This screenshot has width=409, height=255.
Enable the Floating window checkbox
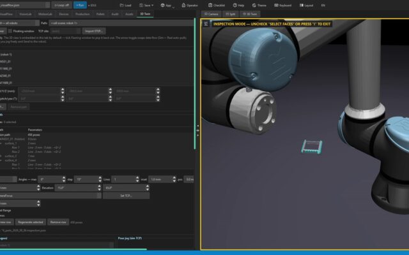pos(10,31)
